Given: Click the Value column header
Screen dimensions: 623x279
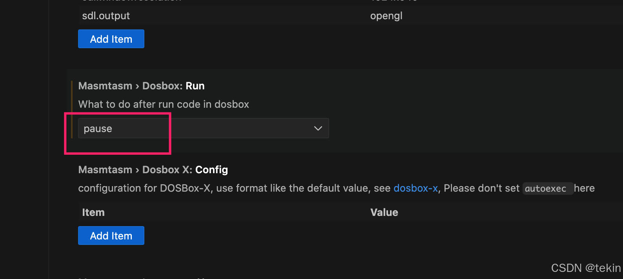Looking at the screenshot, I should tap(384, 212).
